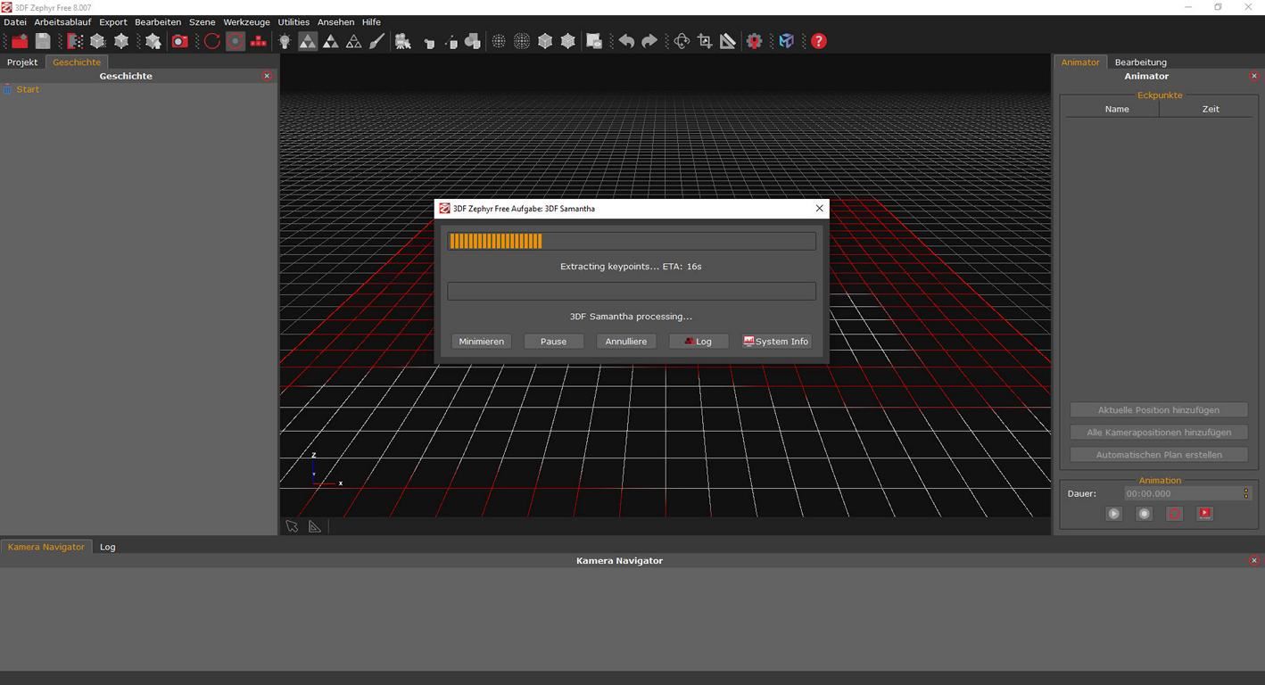The image size is (1265, 685).
Task: Click the sparse point cloud sphere icon
Action: coord(499,41)
